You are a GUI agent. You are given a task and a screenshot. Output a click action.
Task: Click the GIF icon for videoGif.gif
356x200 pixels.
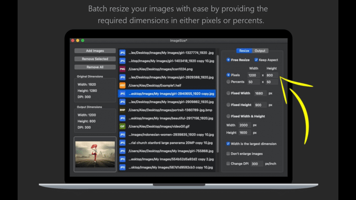122,127
